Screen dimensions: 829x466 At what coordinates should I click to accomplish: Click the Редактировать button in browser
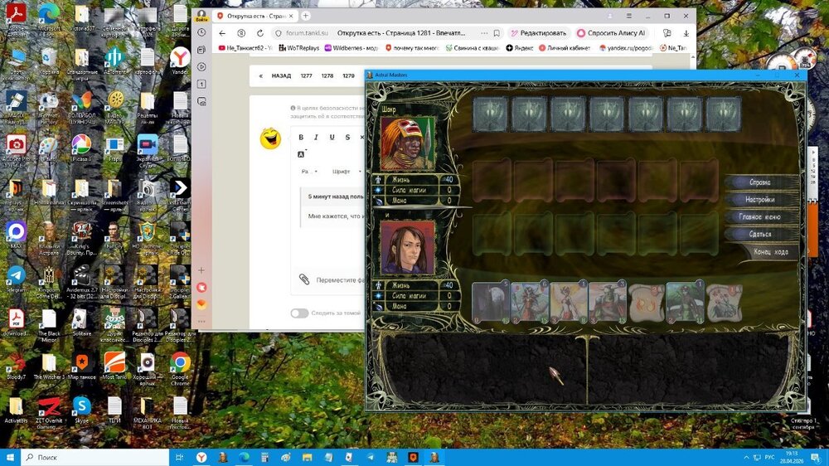coord(538,33)
